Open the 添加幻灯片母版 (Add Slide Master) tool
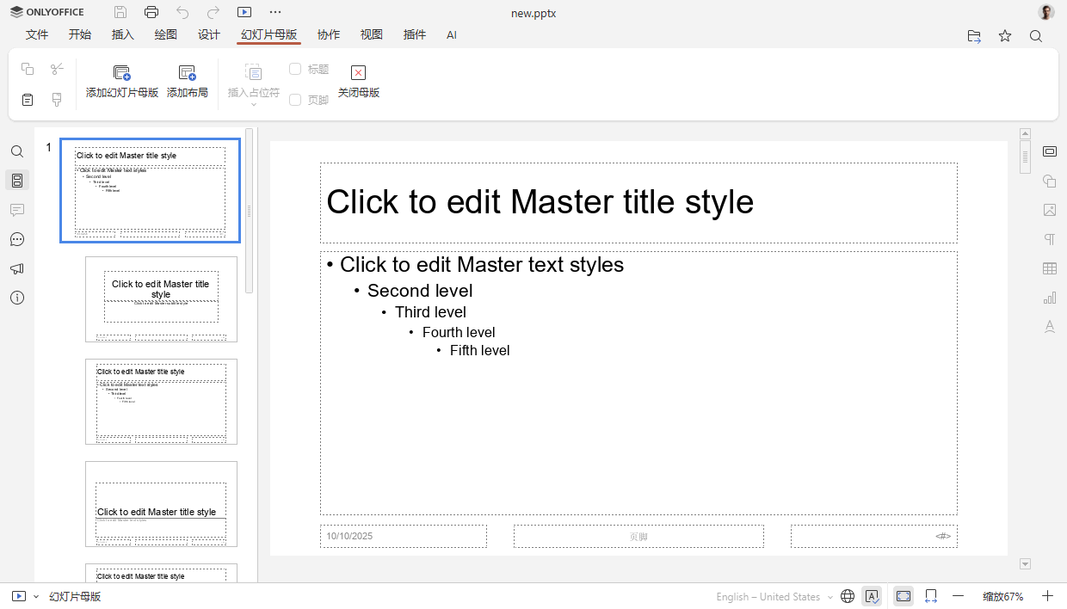Screen dimensions: 1067x609 120,81
